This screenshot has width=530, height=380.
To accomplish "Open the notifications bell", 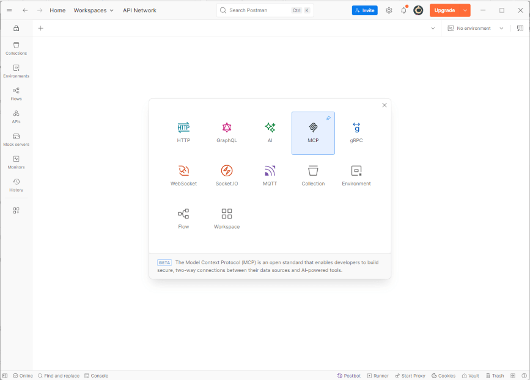I will (403, 10).
